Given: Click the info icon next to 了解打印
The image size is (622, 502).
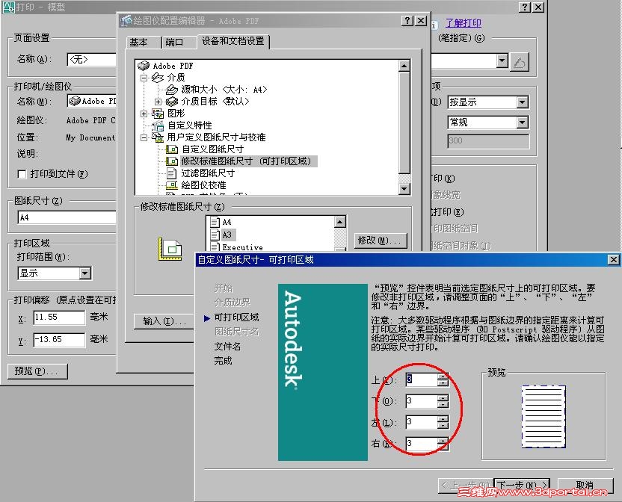Looking at the screenshot, I should [x=434, y=25].
